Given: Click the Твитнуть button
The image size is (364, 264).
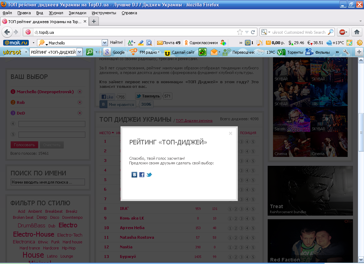Looking at the screenshot, I should 148,96.
